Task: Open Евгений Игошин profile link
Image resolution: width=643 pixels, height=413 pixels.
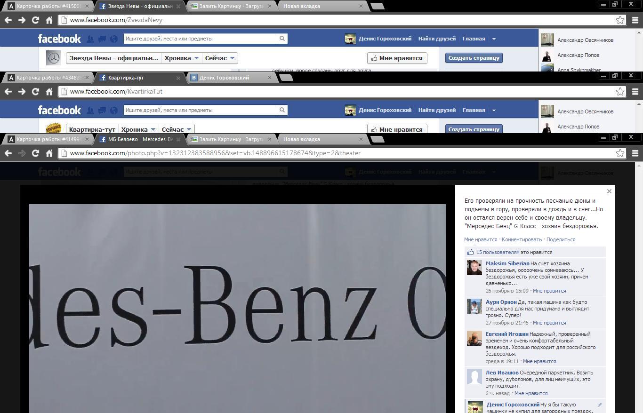Action: (507, 334)
